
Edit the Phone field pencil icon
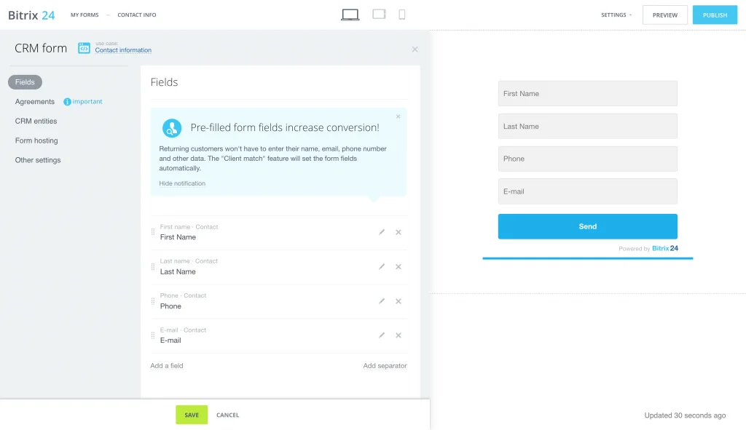click(x=382, y=301)
